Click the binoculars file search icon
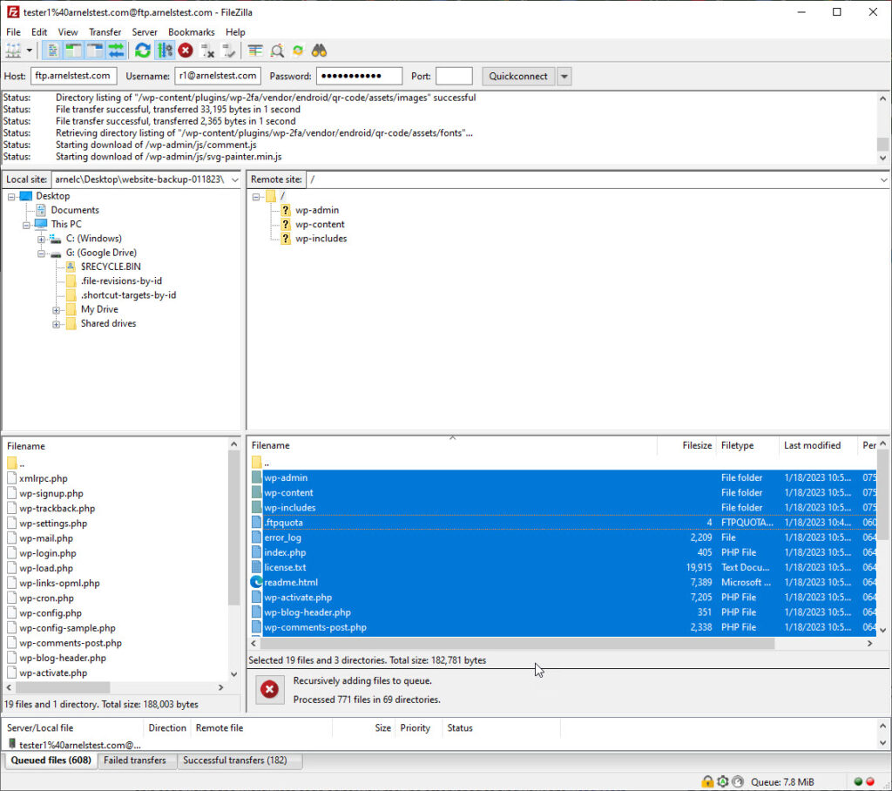This screenshot has height=791, width=892. click(320, 51)
